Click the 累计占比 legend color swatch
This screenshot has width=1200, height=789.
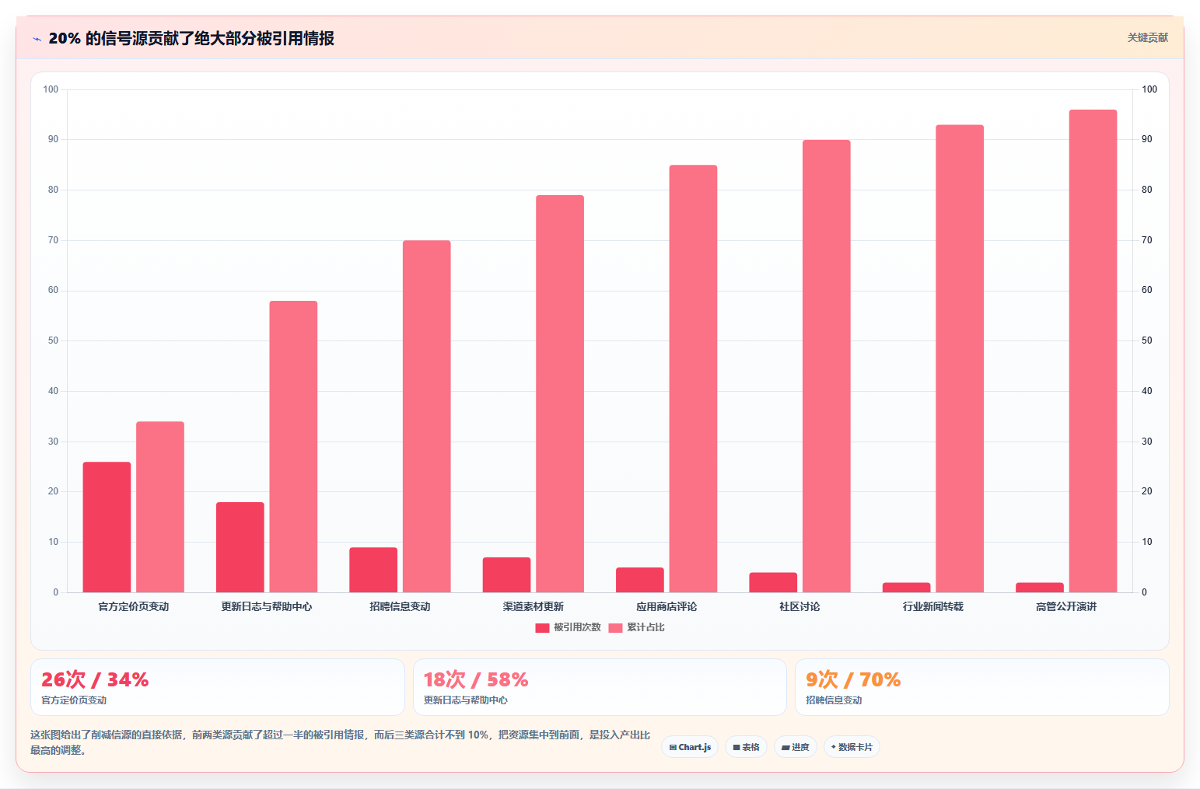coord(615,628)
